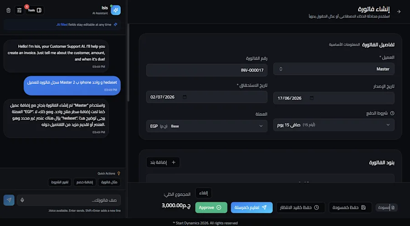This screenshot has width=410, height=226.
Task: Open the العميل dropdown showing Master
Action: click(x=333, y=69)
